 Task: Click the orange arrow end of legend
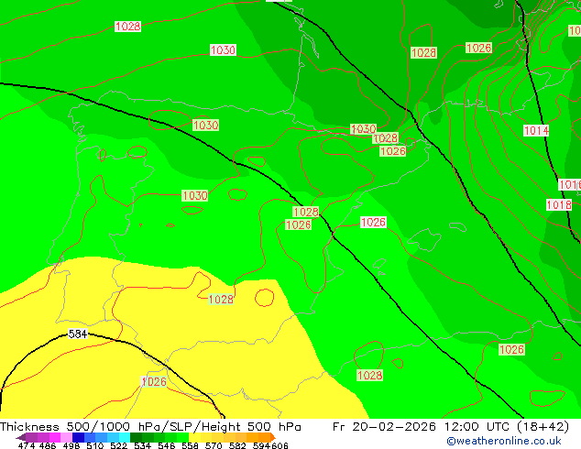(x=273, y=437)
